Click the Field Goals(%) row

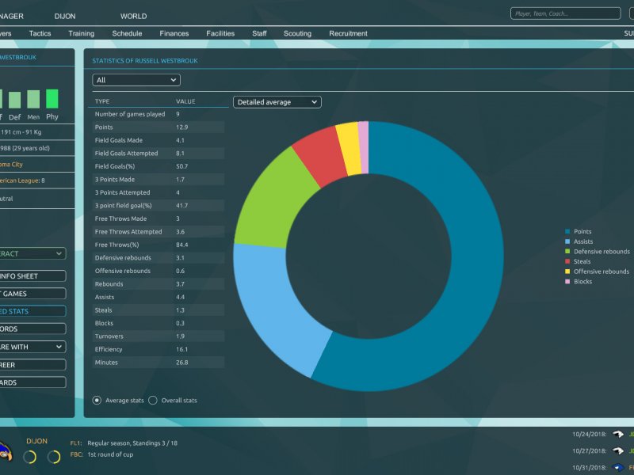(158, 166)
